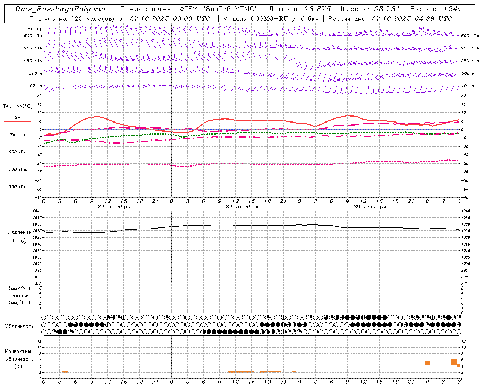Click the Осадки precipitation label
481x385 pixels.
coord(19,296)
